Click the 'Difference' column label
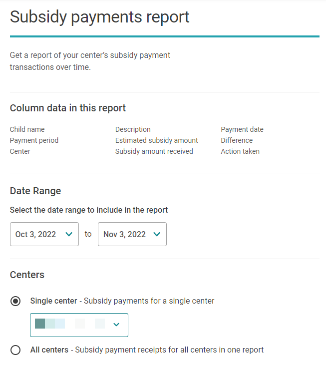The image size is (326, 369). [237, 140]
